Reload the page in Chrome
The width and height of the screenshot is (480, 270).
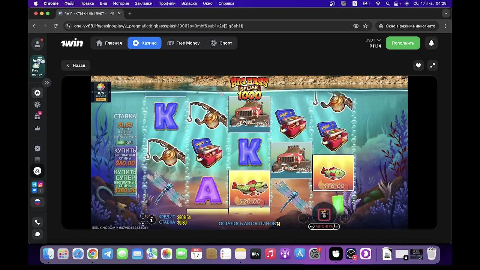coord(55,26)
